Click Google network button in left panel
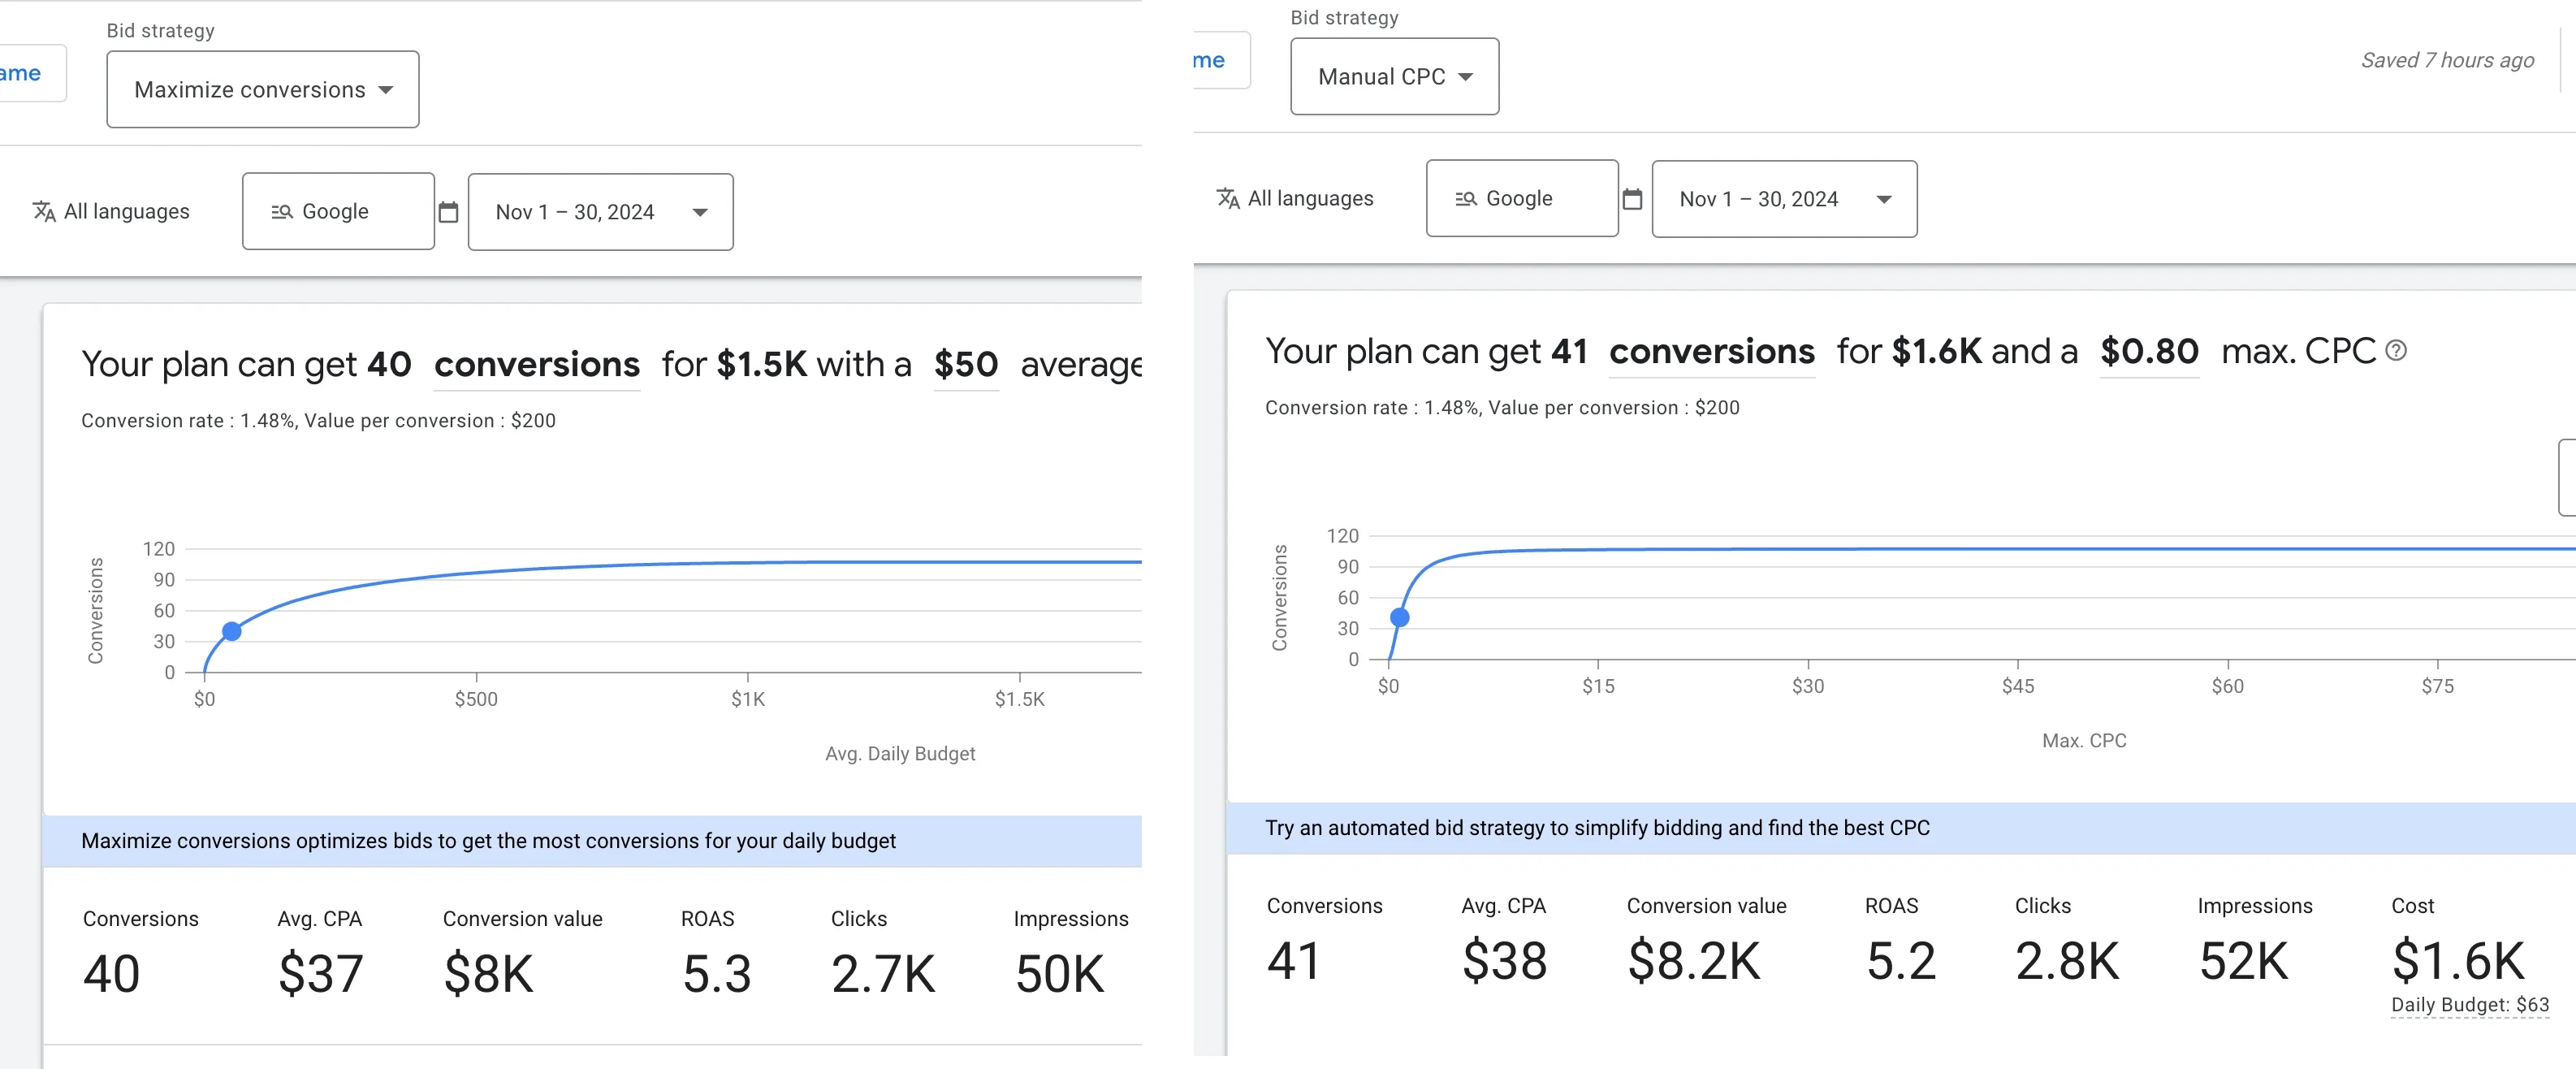The image size is (2576, 1069). coord(338,211)
